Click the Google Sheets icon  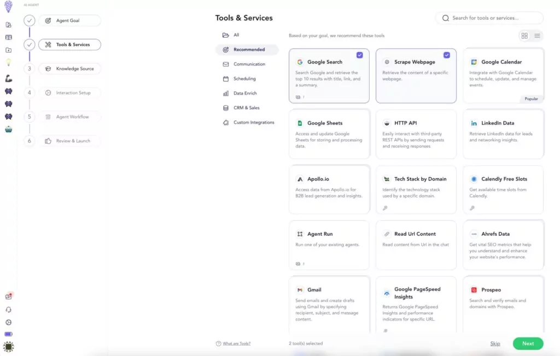pyautogui.click(x=300, y=123)
